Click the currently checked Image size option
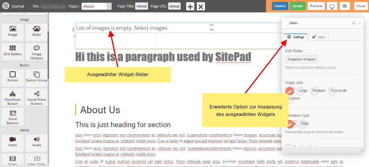The height and width of the screenshot is (167, 369). click(x=290, y=91)
